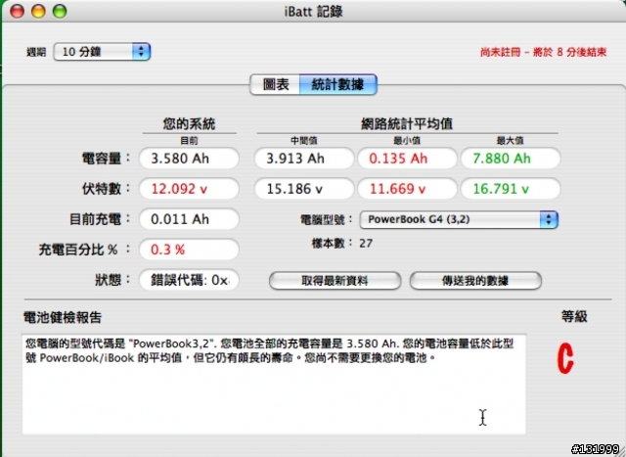This screenshot has height=457, width=626.
Task: Click the 取得最新資料 button
Action: coord(335,281)
